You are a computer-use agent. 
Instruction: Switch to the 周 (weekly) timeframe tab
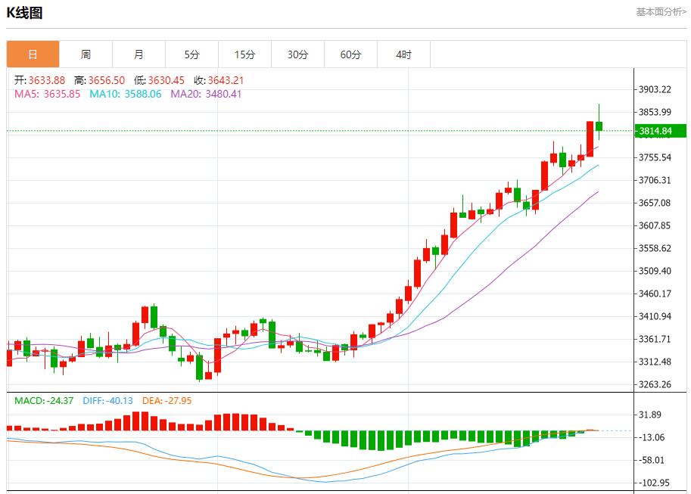point(86,54)
